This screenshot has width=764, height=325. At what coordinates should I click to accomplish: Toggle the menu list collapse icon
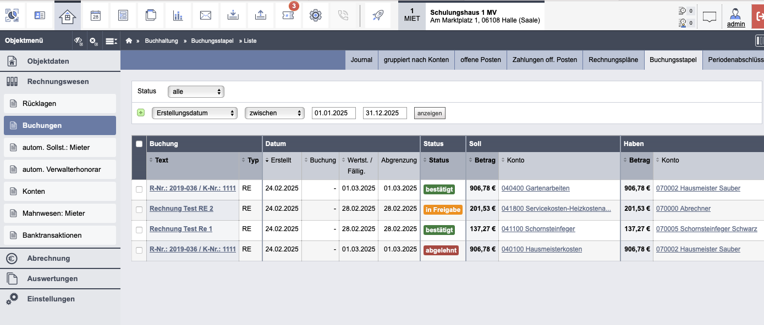point(112,41)
